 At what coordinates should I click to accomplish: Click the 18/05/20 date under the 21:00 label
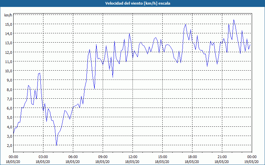click(222, 162)
